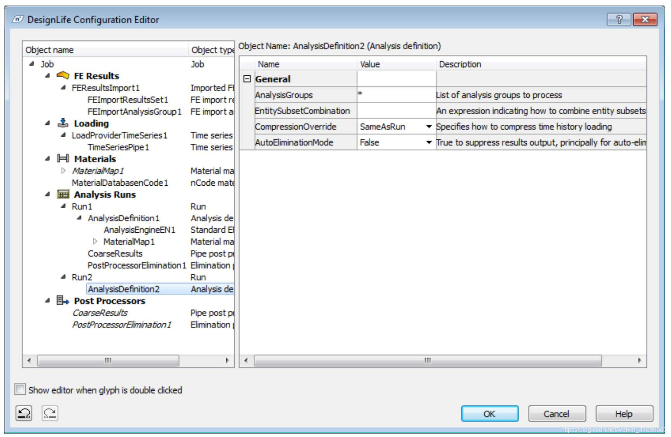This screenshot has height=437, width=671.
Task: Collapse the General property group
Action: click(x=247, y=79)
